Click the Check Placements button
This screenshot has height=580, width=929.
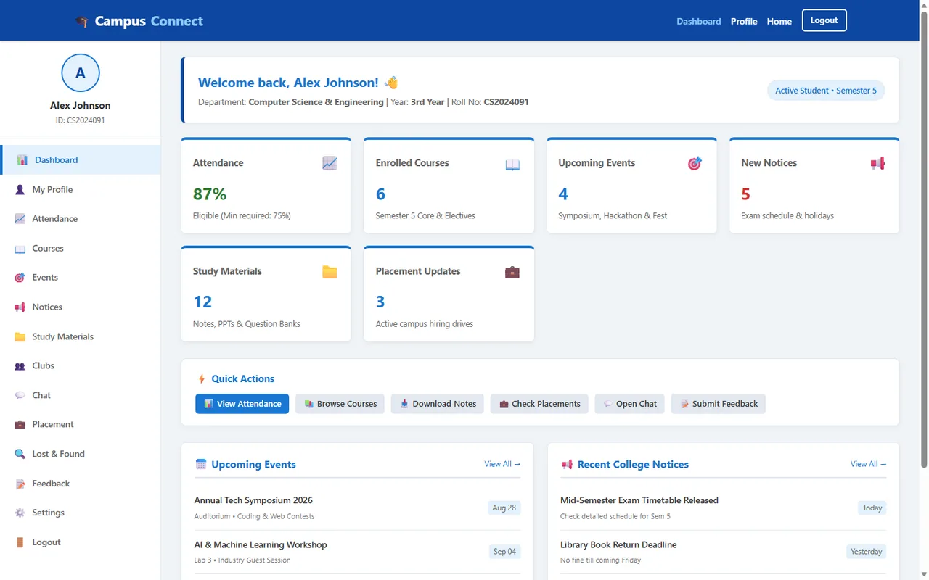539,404
